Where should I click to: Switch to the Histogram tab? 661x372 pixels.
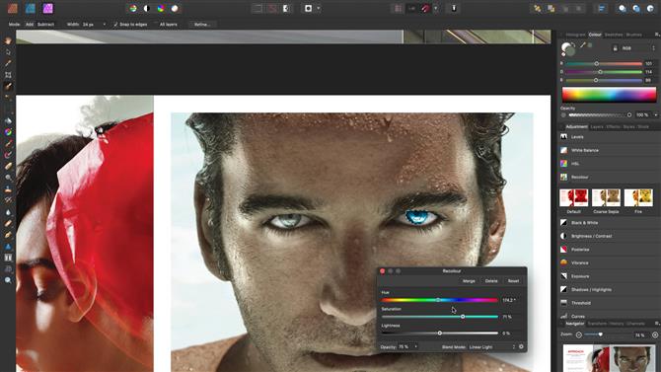pos(575,35)
